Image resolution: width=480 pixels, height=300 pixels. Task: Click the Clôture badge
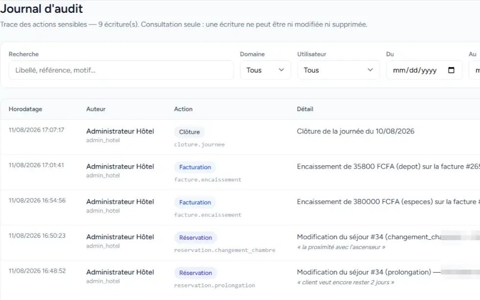(x=190, y=132)
